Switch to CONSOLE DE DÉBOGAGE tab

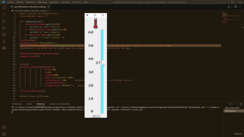point(59,104)
